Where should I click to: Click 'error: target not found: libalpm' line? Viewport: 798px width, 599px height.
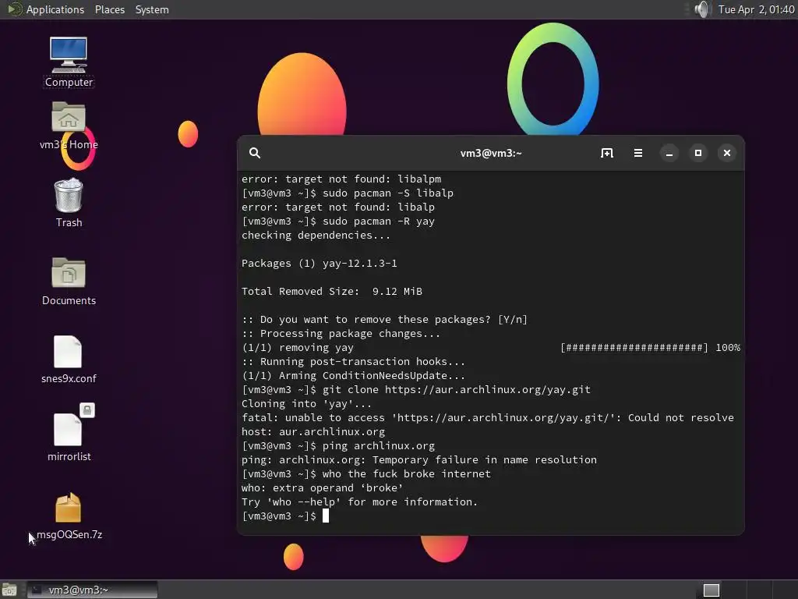[x=341, y=179]
